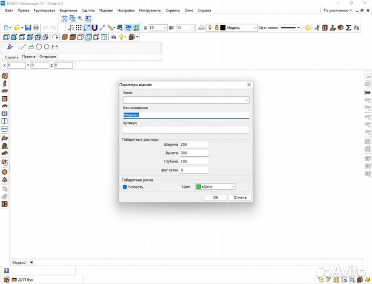Uncheck the Рисовать checkbox
372x284 pixels.
(125, 187)
